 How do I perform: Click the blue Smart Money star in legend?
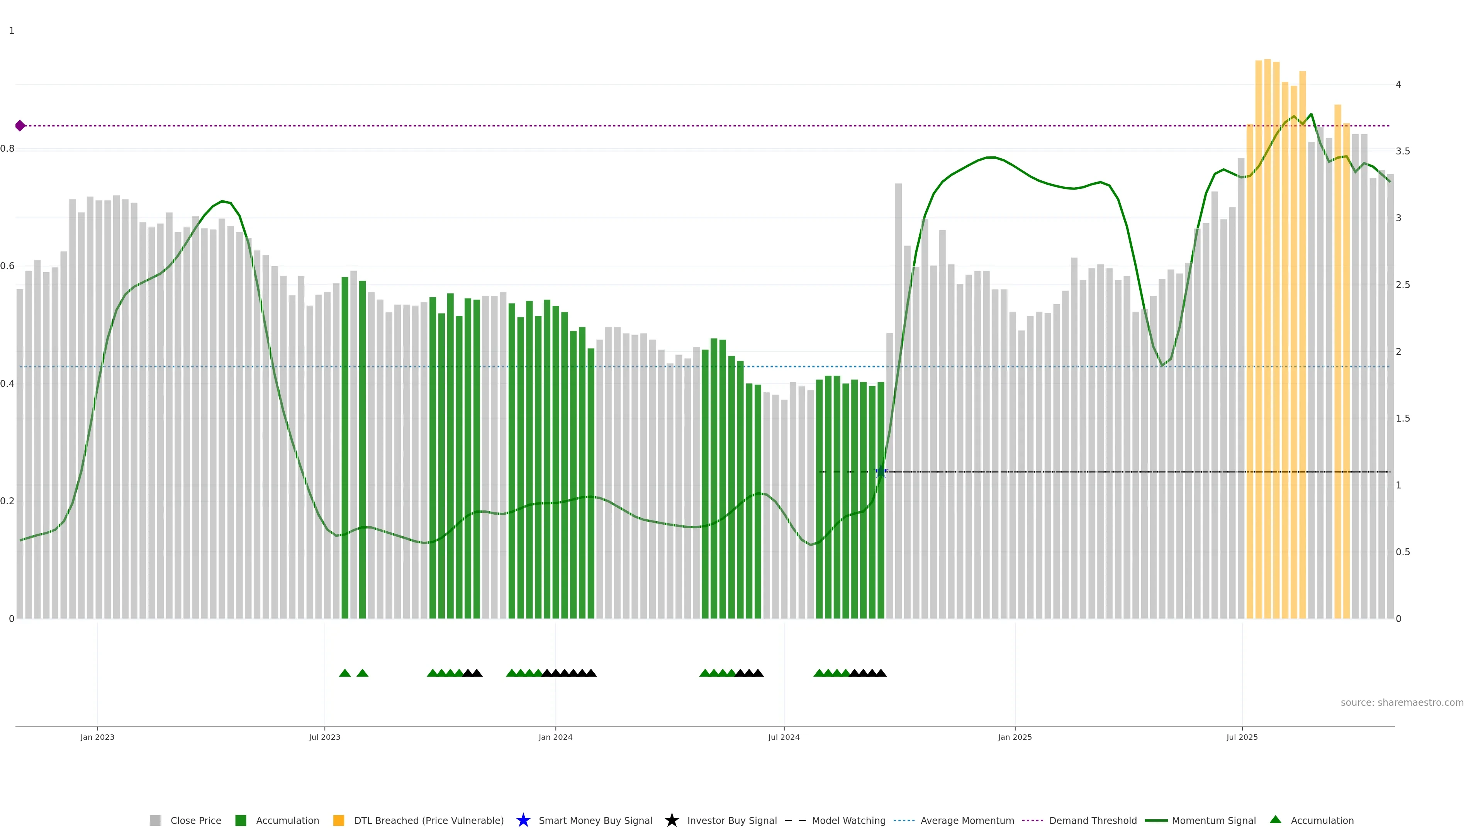point(523,820)
